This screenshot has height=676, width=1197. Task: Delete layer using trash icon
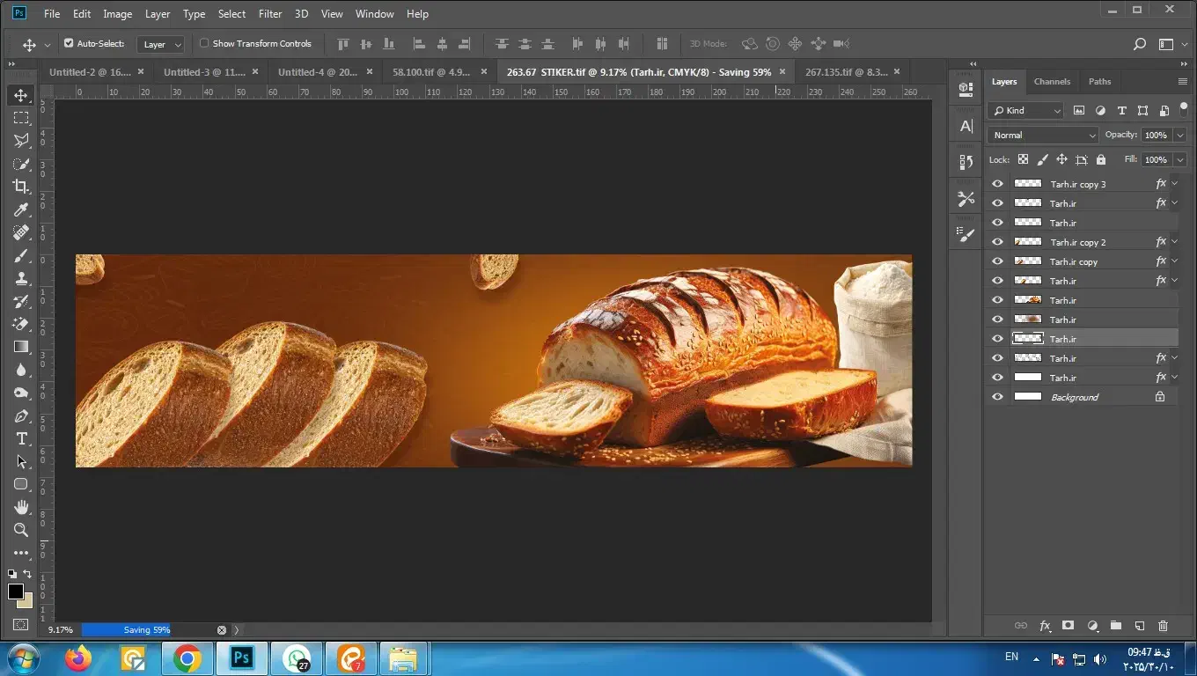(x=1163, y=626)
